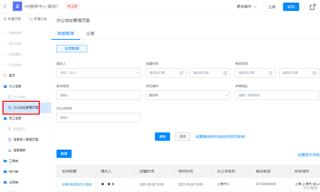Open 我已处理 in the sidebar
This screenshot has height=192, width=320.
click(15, 44)
